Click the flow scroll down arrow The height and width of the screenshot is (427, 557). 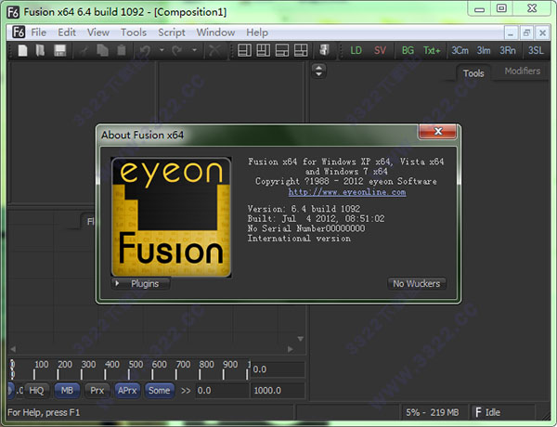301,339
